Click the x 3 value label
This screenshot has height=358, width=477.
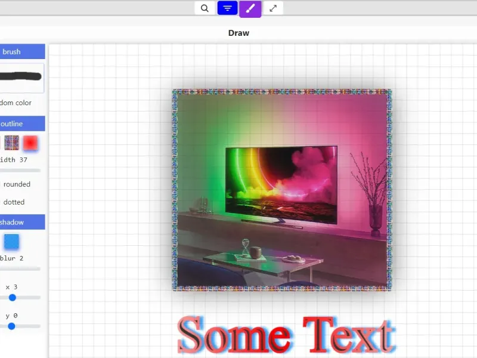tap(11, 287)
